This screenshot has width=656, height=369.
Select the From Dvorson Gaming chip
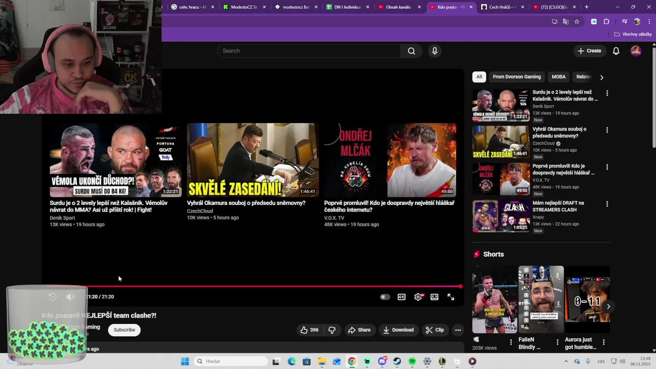[517, 77]
